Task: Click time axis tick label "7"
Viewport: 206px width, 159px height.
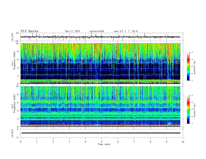Action: click(x=134, y=142)
